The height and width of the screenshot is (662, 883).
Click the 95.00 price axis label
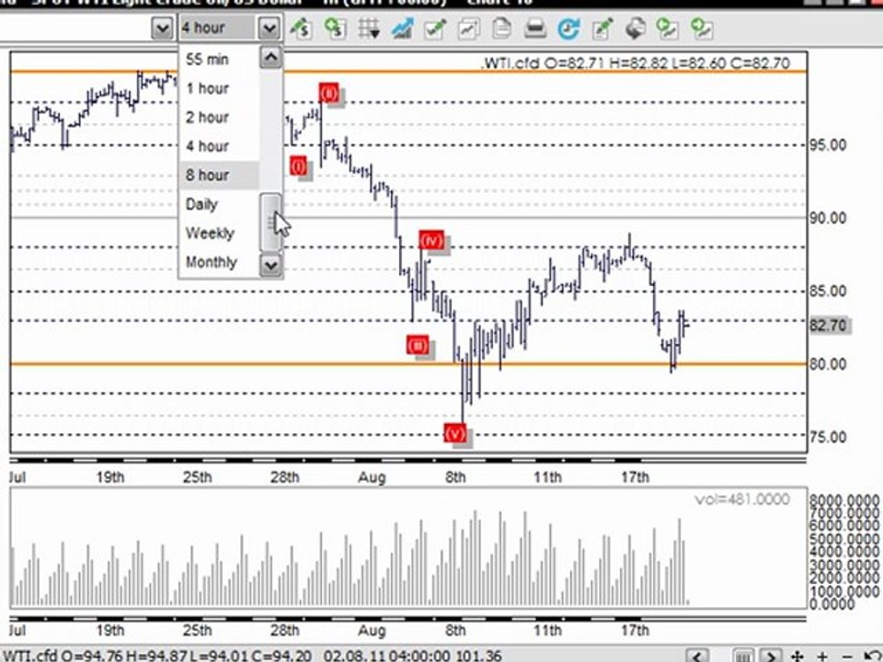[x=828, y=145]
